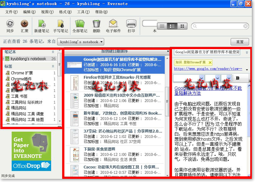Click kyubilong's notebook icon in sidebar

pos(7,59)
